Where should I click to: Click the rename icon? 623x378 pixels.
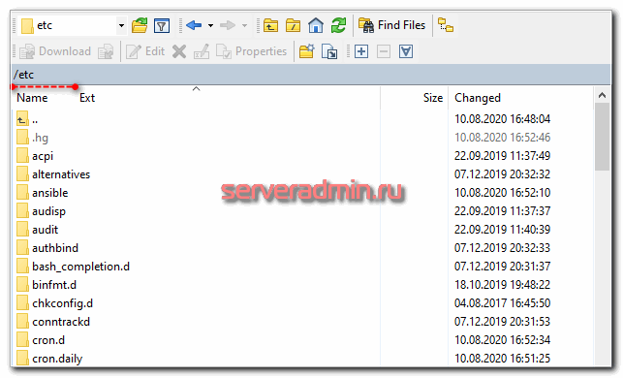[x=202, y=51]
